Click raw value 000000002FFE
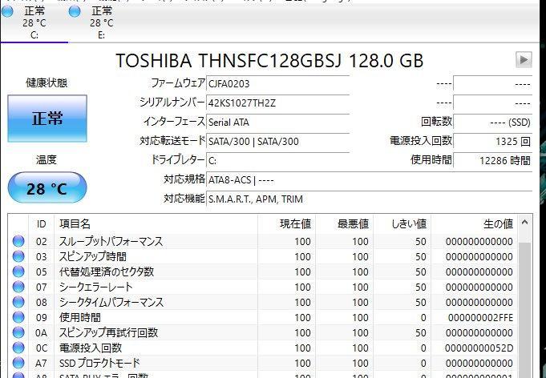 (x=480, y=318)
